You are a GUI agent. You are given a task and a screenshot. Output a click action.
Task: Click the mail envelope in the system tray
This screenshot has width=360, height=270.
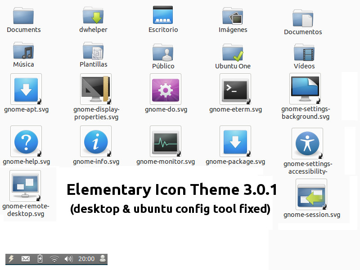pos(26,259)
